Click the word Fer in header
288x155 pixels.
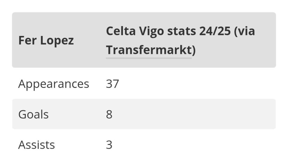(x=28, y=40)
